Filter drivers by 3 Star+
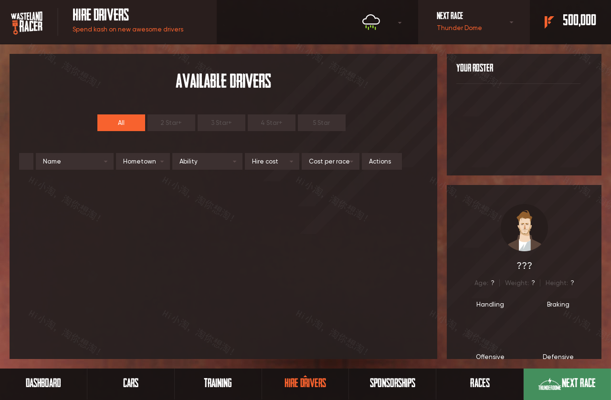Viewport: 611px width, 400px height. pos(221,123)
